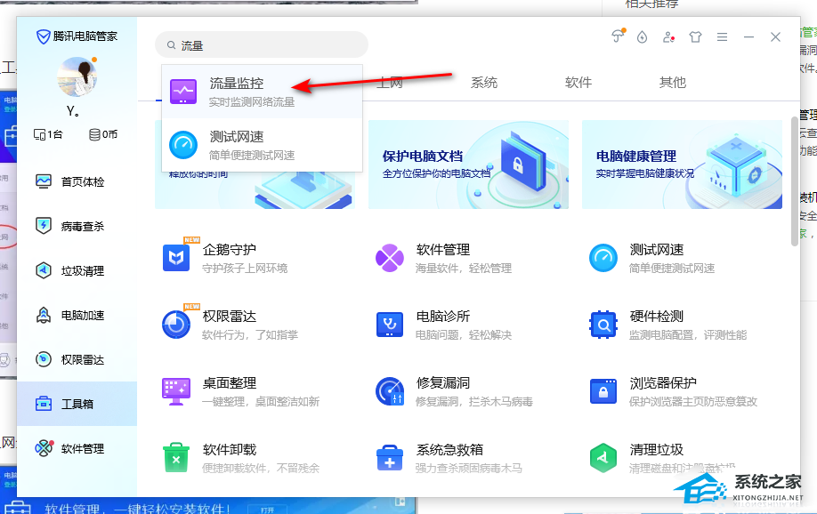Screen dimensions: 817x514
Task: Switch to the 上网 tab
Action: (390, 83)
